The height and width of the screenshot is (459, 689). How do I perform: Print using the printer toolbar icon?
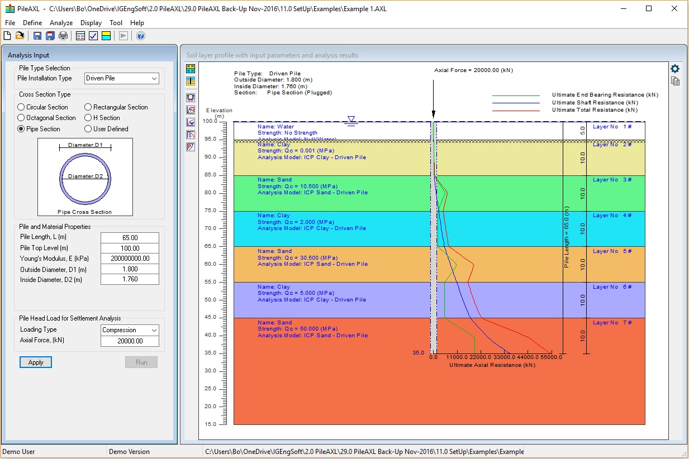63,36
